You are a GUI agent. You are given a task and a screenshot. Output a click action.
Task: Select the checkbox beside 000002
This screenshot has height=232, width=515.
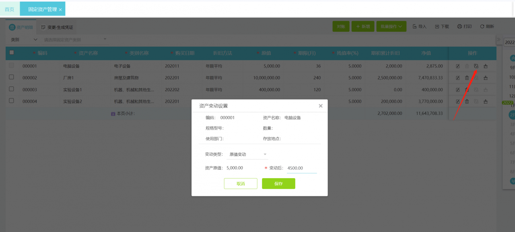(11, 78)
